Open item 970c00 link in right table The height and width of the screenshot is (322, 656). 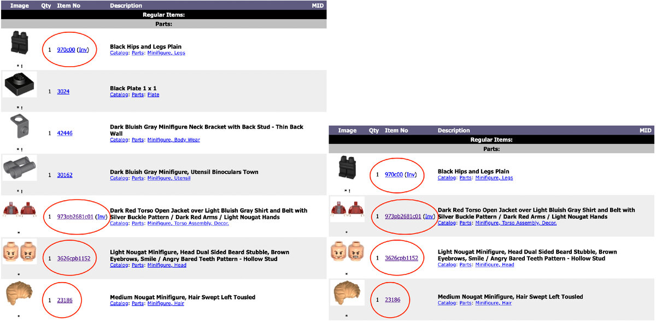(x=394, y=175)
